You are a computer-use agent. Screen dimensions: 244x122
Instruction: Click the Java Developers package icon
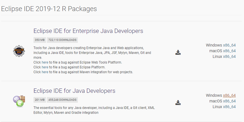click(x=19, y=101)
